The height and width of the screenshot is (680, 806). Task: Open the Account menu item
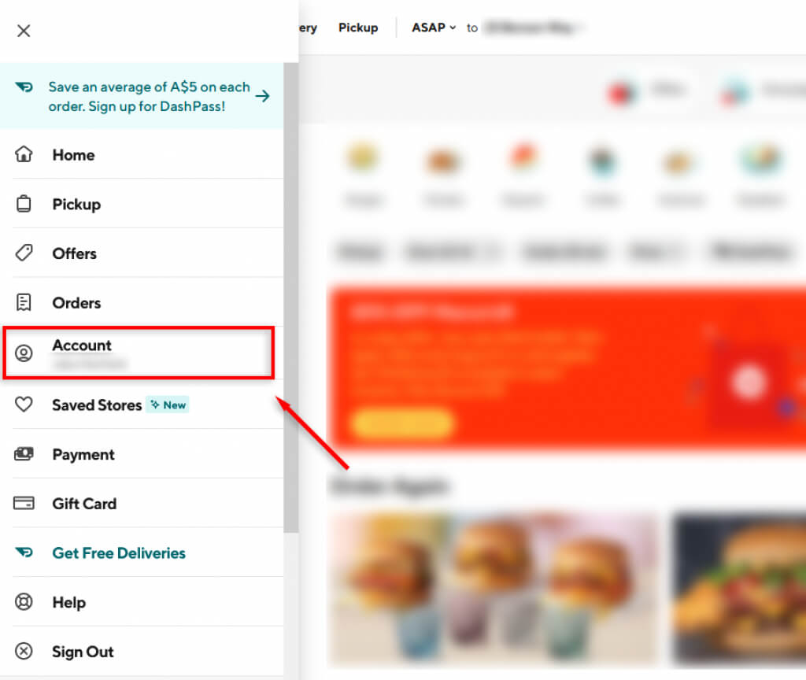point(139,353)
